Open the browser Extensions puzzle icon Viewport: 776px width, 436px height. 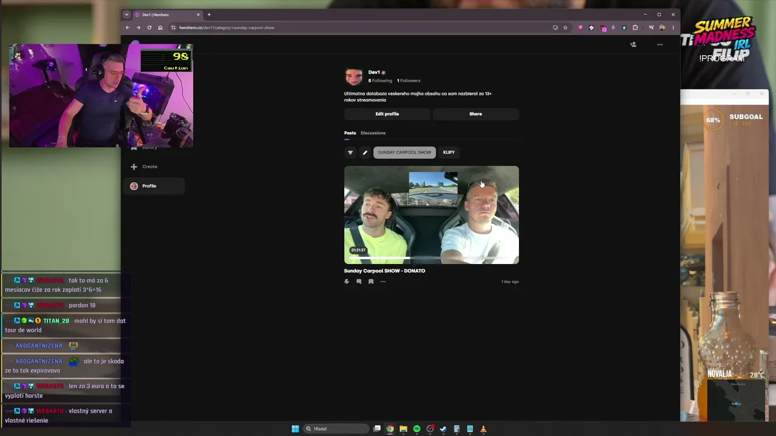635,27
